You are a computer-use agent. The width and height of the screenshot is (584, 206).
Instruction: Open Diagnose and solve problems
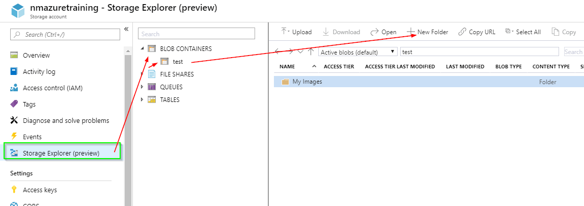(x=66, y=120)
